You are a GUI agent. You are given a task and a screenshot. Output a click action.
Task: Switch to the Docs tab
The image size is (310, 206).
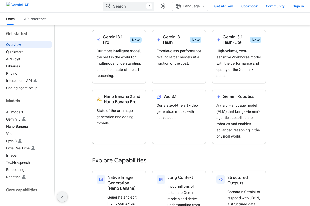(x=10, y=19)
